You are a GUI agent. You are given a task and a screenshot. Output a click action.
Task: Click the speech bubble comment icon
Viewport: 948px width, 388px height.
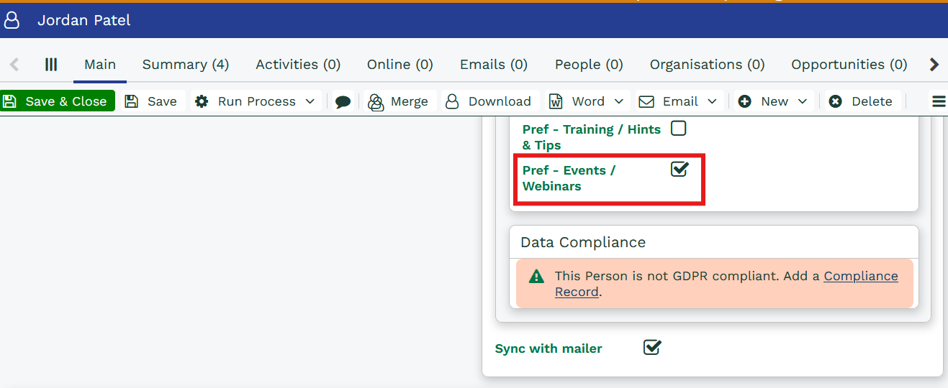pyautogui.click(x=343, y=102)
